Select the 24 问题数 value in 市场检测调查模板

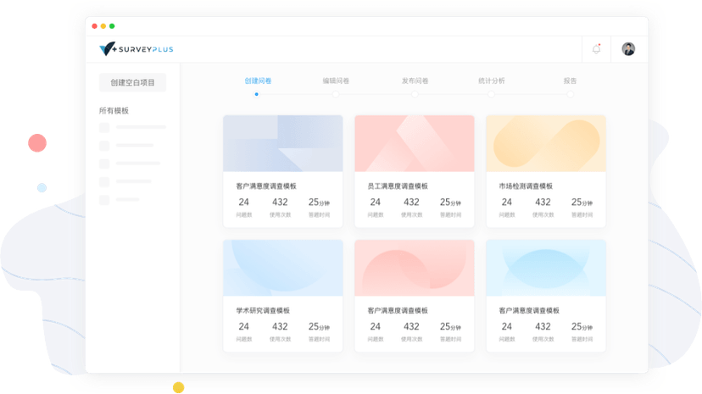click(x=507, y=203)
